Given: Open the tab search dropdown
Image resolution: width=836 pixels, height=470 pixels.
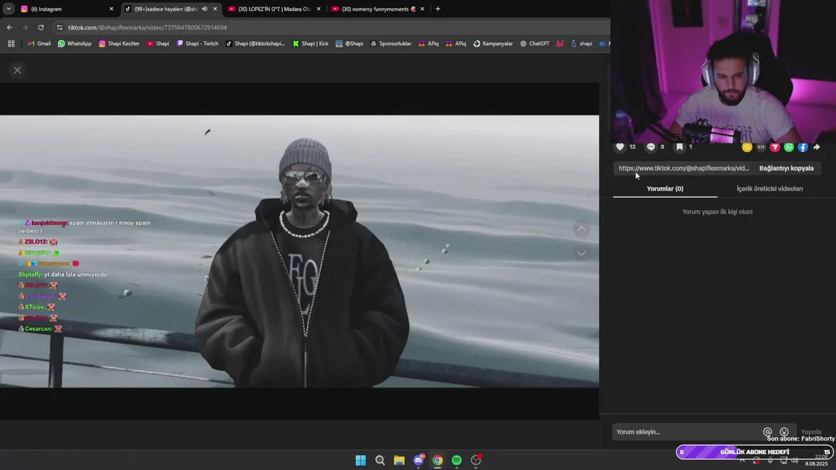Looking at the screenshot, I should [x=8, y=9].
